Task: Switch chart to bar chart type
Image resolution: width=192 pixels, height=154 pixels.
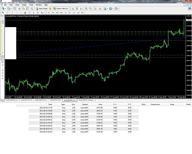Action: (73, 9)
